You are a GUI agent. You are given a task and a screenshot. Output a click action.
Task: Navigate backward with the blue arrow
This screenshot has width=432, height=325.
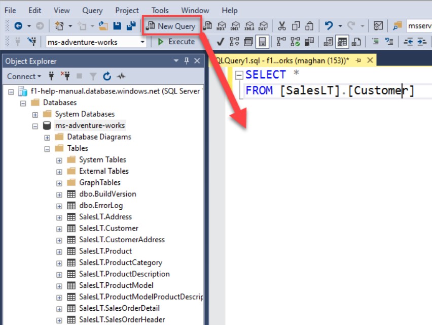tap(18, 26)
